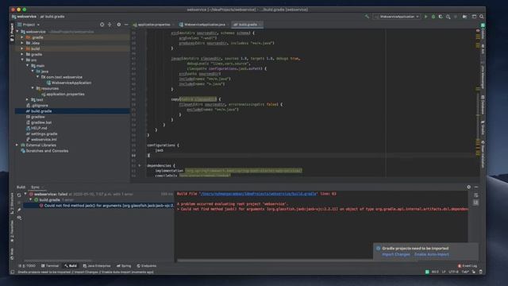Click the Build tree horizontal scrollbar
The width and height of the screenshot is (508, 286).
click(58, 260)
